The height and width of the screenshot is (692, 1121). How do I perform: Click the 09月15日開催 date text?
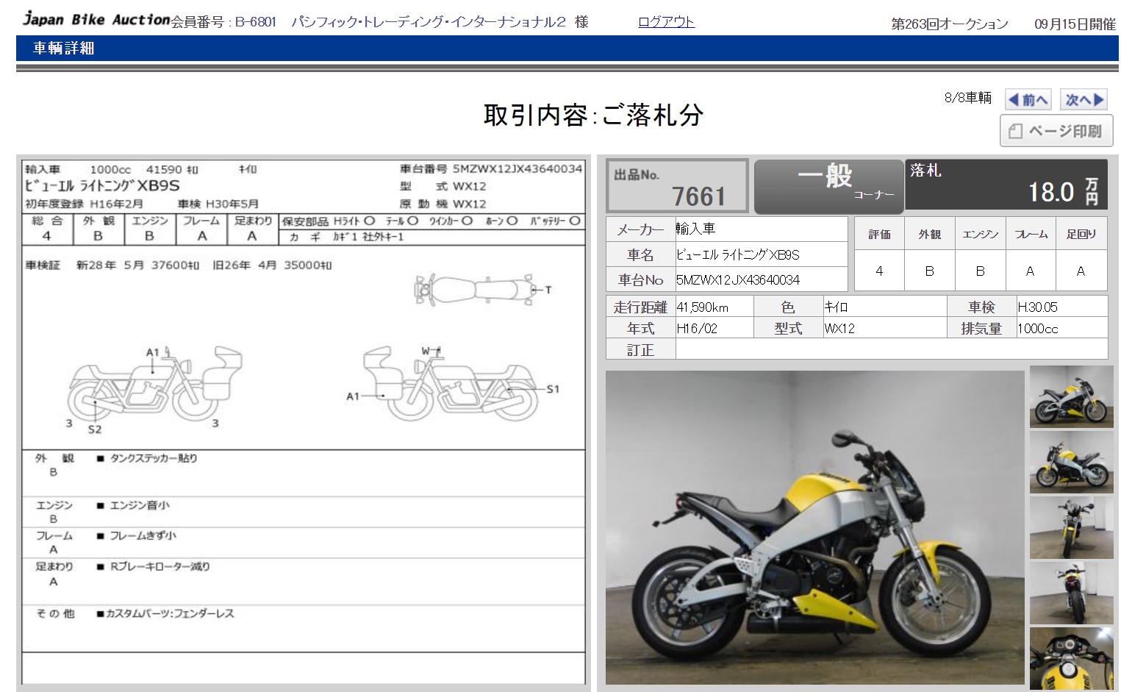pyautogui.click(x=1075, y=24)
